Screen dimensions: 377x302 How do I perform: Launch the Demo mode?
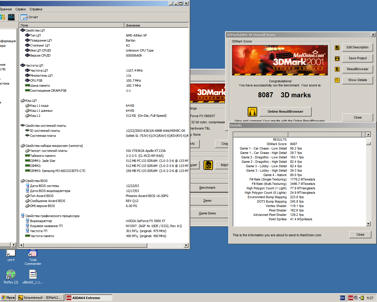(208, 200)
